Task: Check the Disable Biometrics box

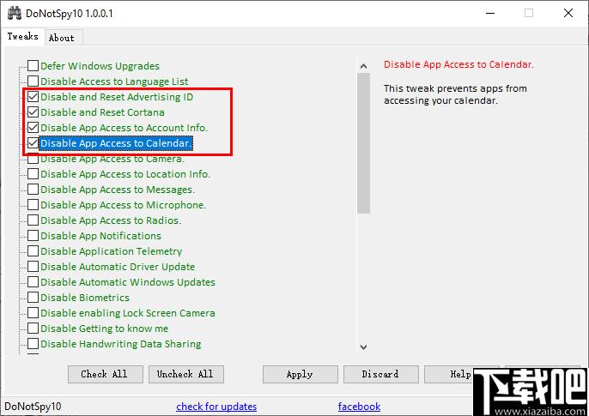Action: pos(33,297)
